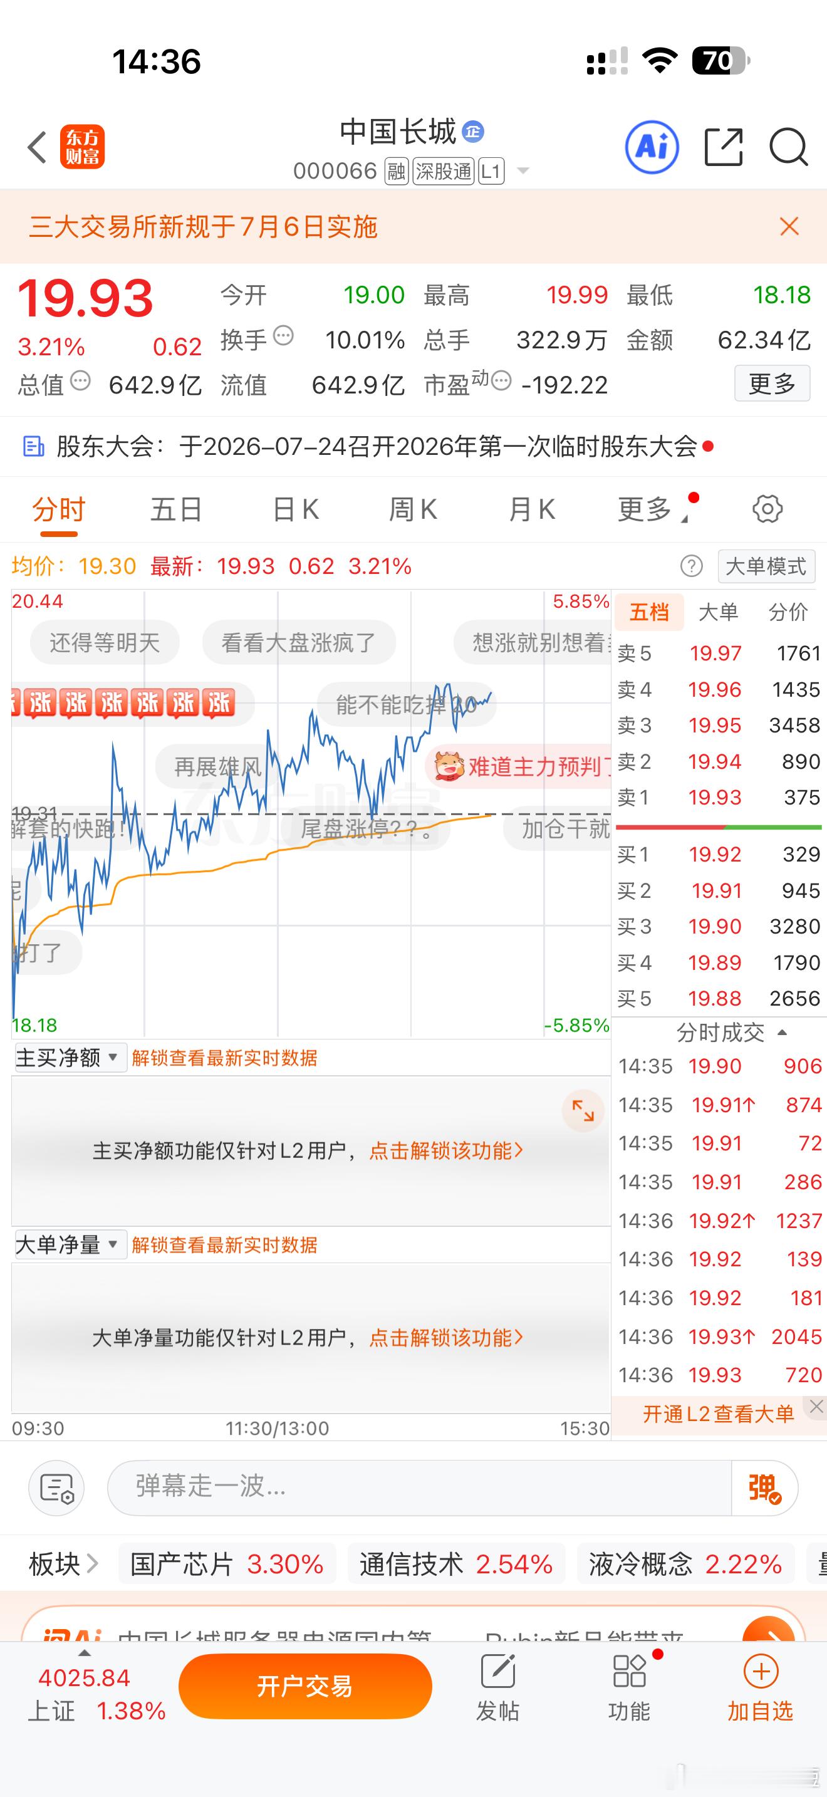Tap the info icon beside 换手
This screenshot has width=827, height=1797.
tap(283, 336)
